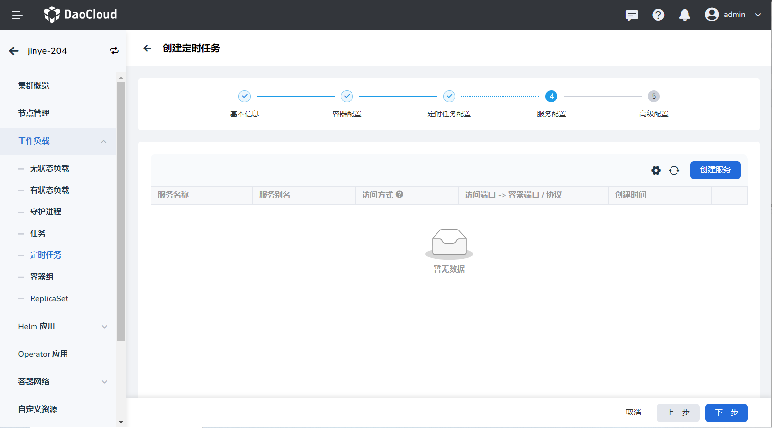Click the sidebar scroll down arrow
This screenshot has width=772, height=428.
pos(121,422)
